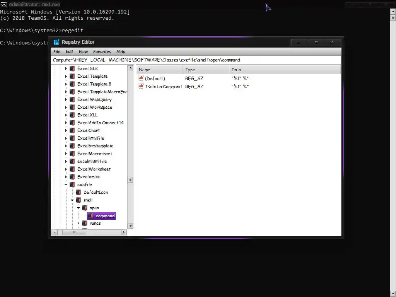Expand the runas tree node arrow
The image size is (396, 297).
(78, 223)
